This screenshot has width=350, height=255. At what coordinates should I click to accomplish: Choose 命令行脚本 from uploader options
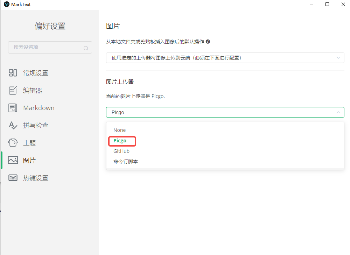(125, 161)
